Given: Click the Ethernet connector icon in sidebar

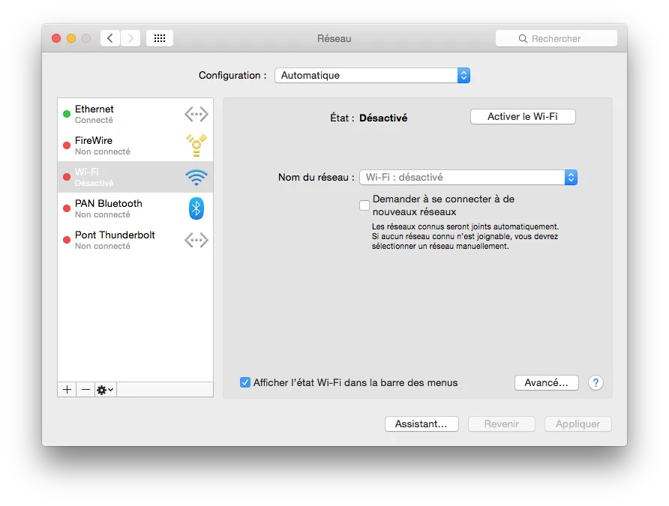Looking at the screenshot, I should pos(196,114).
